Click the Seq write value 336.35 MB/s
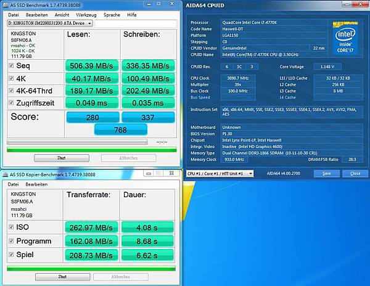 coord(148,66)
